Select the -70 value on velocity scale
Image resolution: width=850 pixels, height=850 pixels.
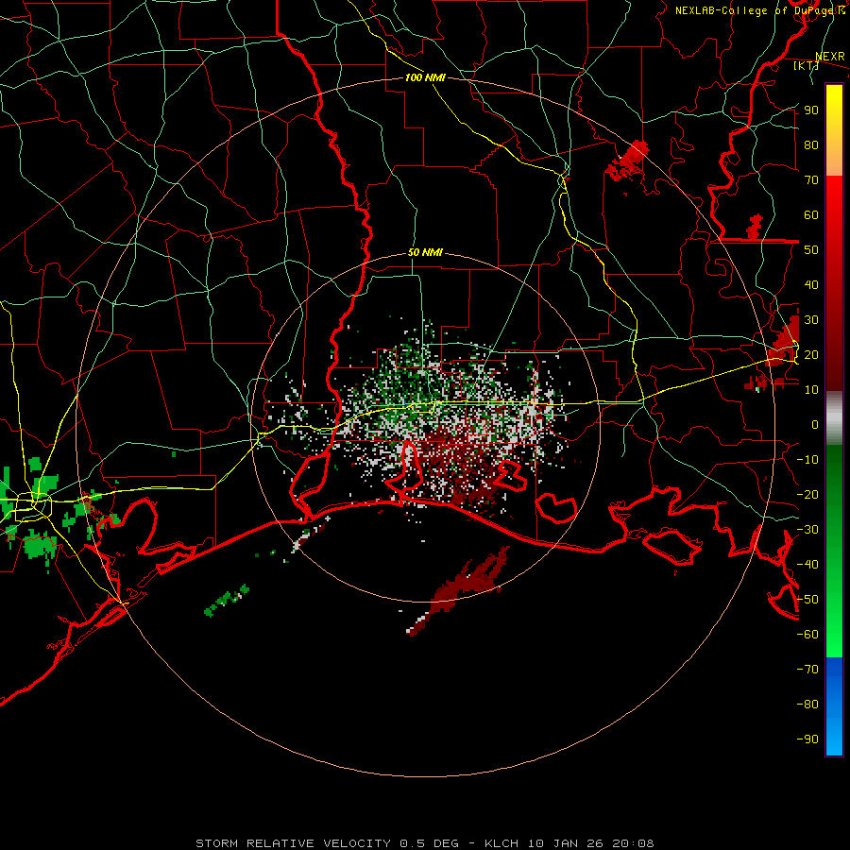click(807, 670)
